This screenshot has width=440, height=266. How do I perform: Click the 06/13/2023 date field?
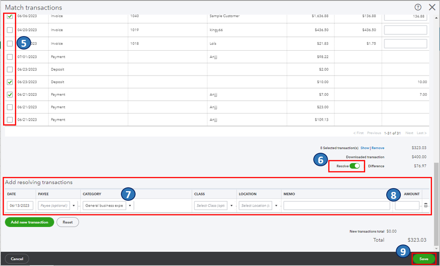(x=20, y=206)
